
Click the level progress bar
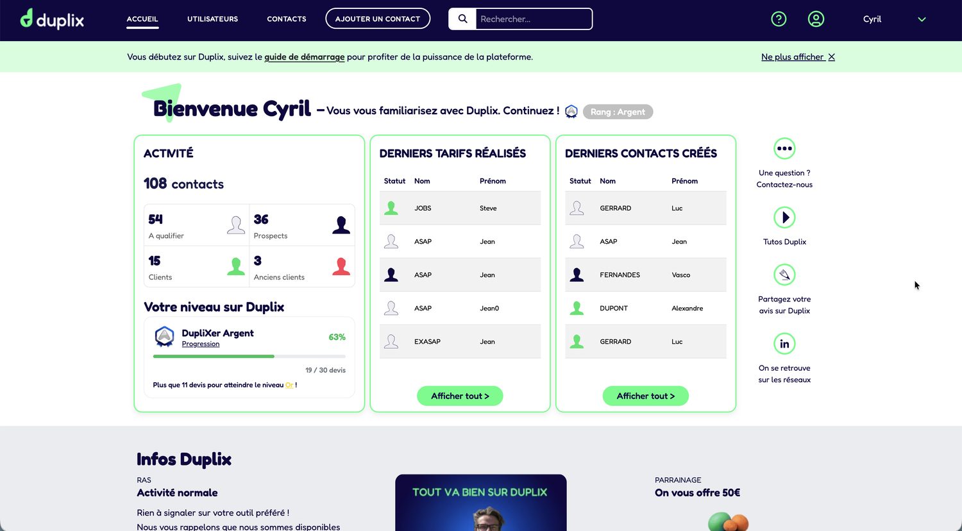[x=249, y=356]
